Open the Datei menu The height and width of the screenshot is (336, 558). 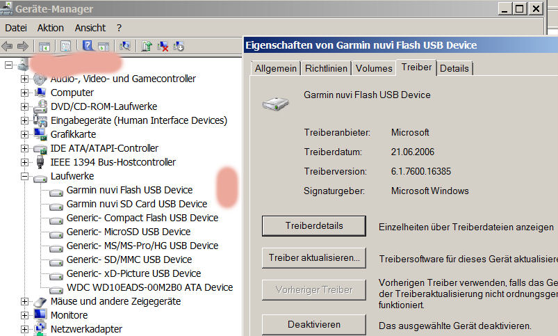tap(16, 28)
